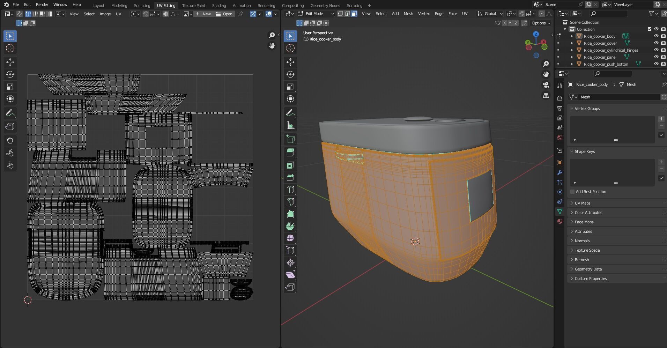667x348 pixels.
Task: Select the Bevel tool
Action: [290, 177]
